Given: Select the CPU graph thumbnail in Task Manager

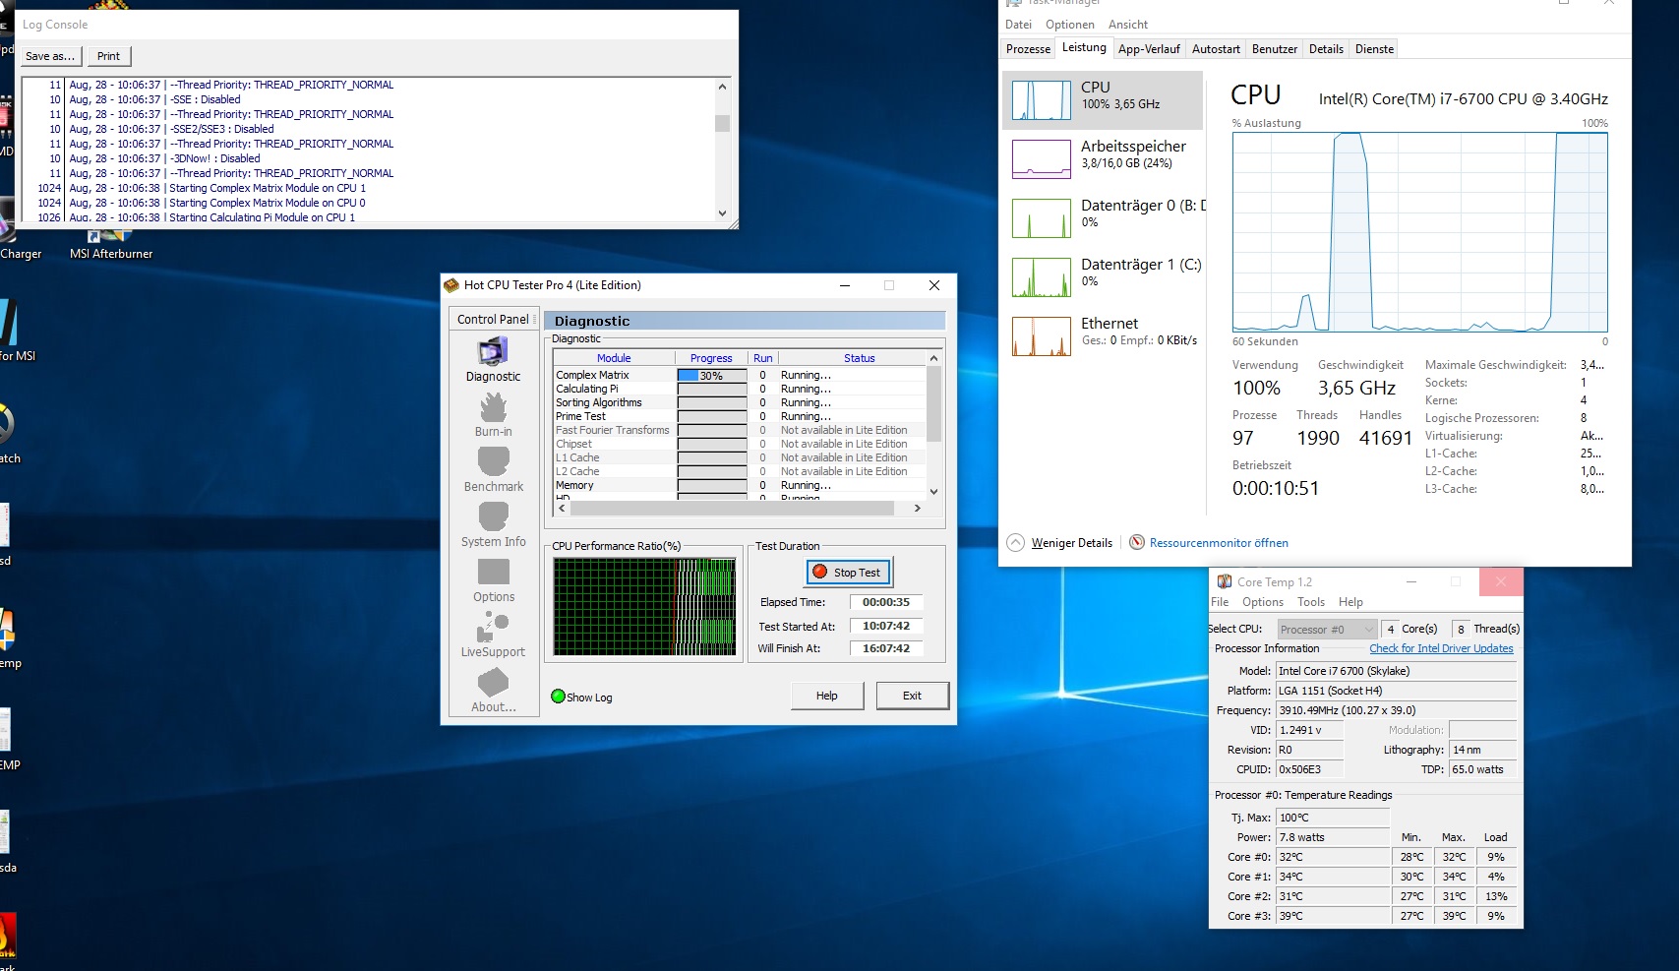Looking at the screenshot, I should [x=1042, y=100].
